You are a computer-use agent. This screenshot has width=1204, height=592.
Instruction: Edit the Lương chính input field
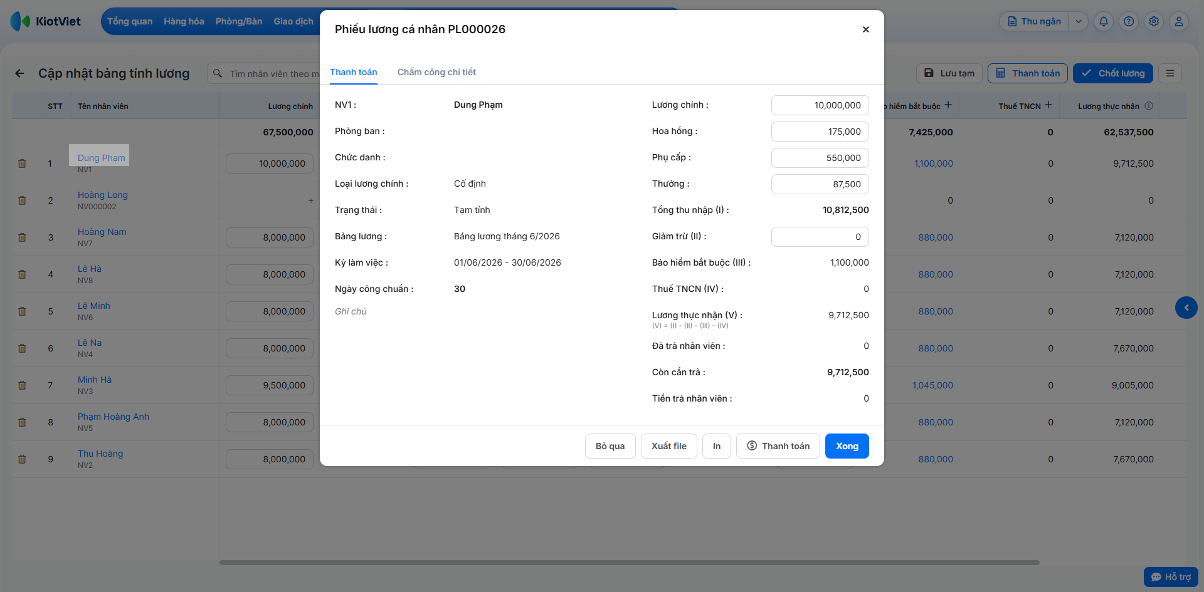click(820, 105)
